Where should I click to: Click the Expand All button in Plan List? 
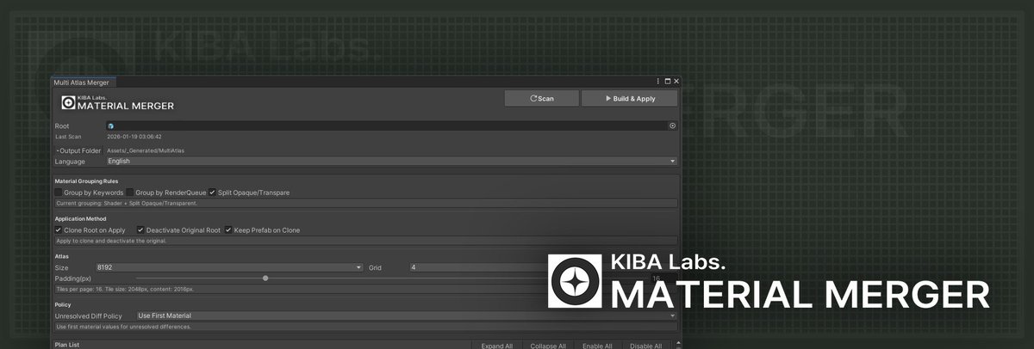click(497, 346)
